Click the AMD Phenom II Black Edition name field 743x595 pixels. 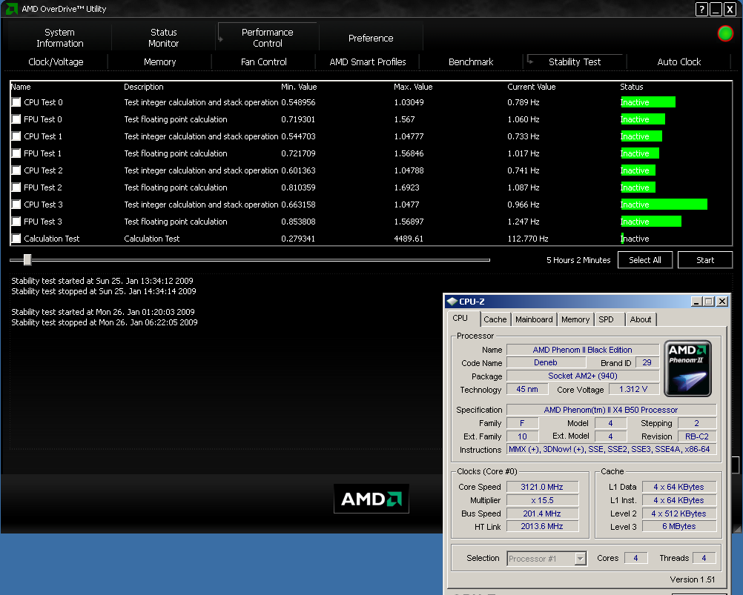pyautogui.click(x=582, y=350)
